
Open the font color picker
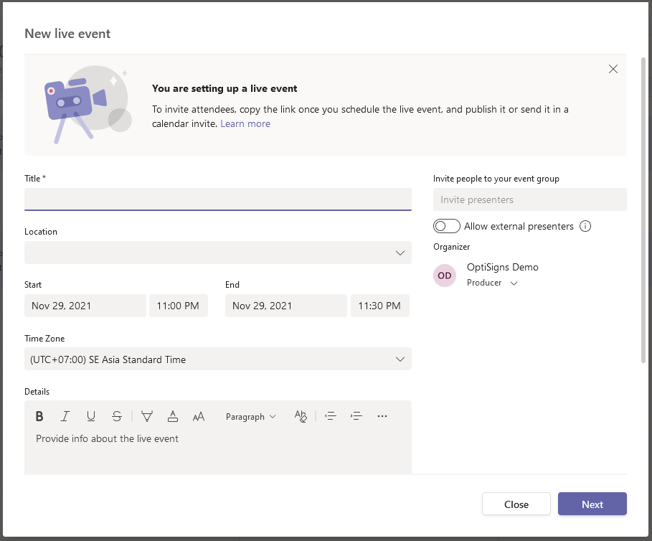click(x=173, y=416)
